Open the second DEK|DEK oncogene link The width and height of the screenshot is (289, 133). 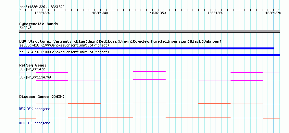tap(34, 123)
